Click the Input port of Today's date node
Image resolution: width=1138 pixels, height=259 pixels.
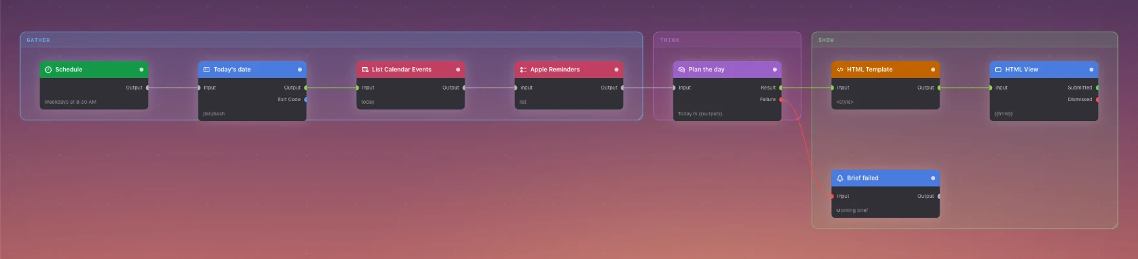199,88
